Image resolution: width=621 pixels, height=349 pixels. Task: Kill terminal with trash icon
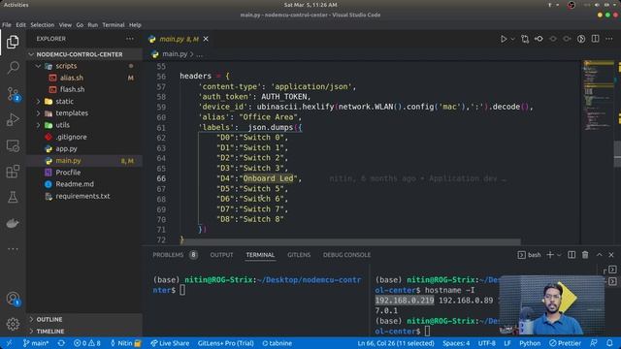tap(585, 255)
